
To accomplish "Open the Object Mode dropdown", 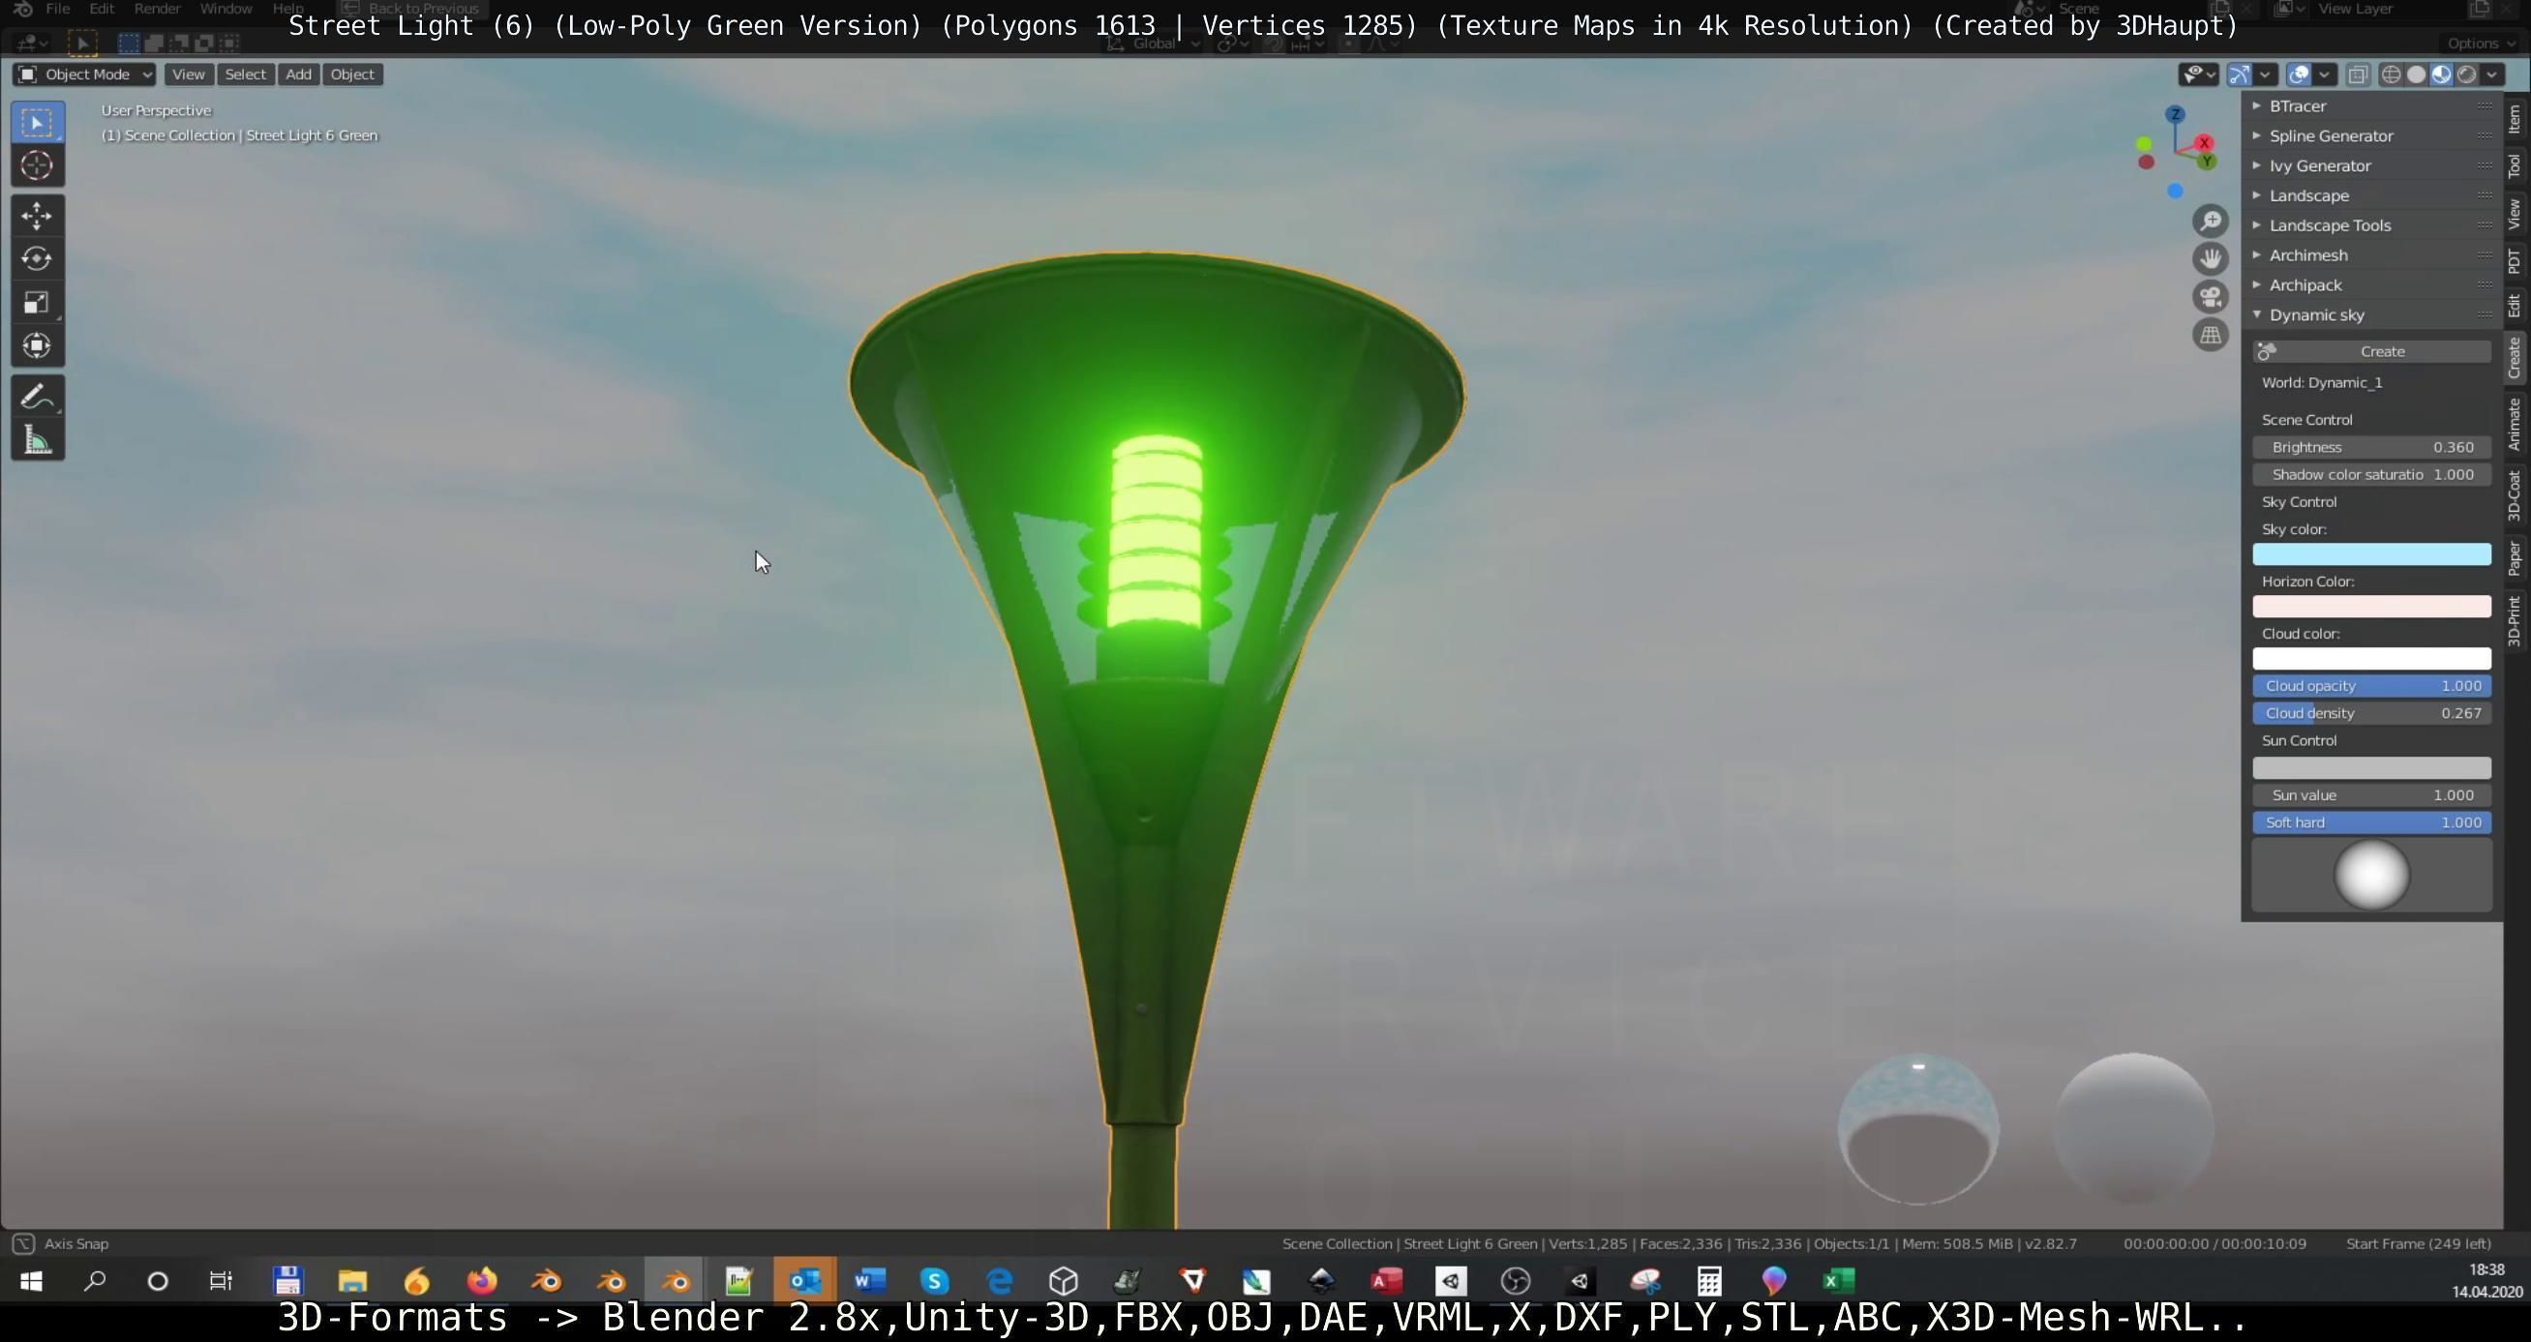I will [84, 75].
